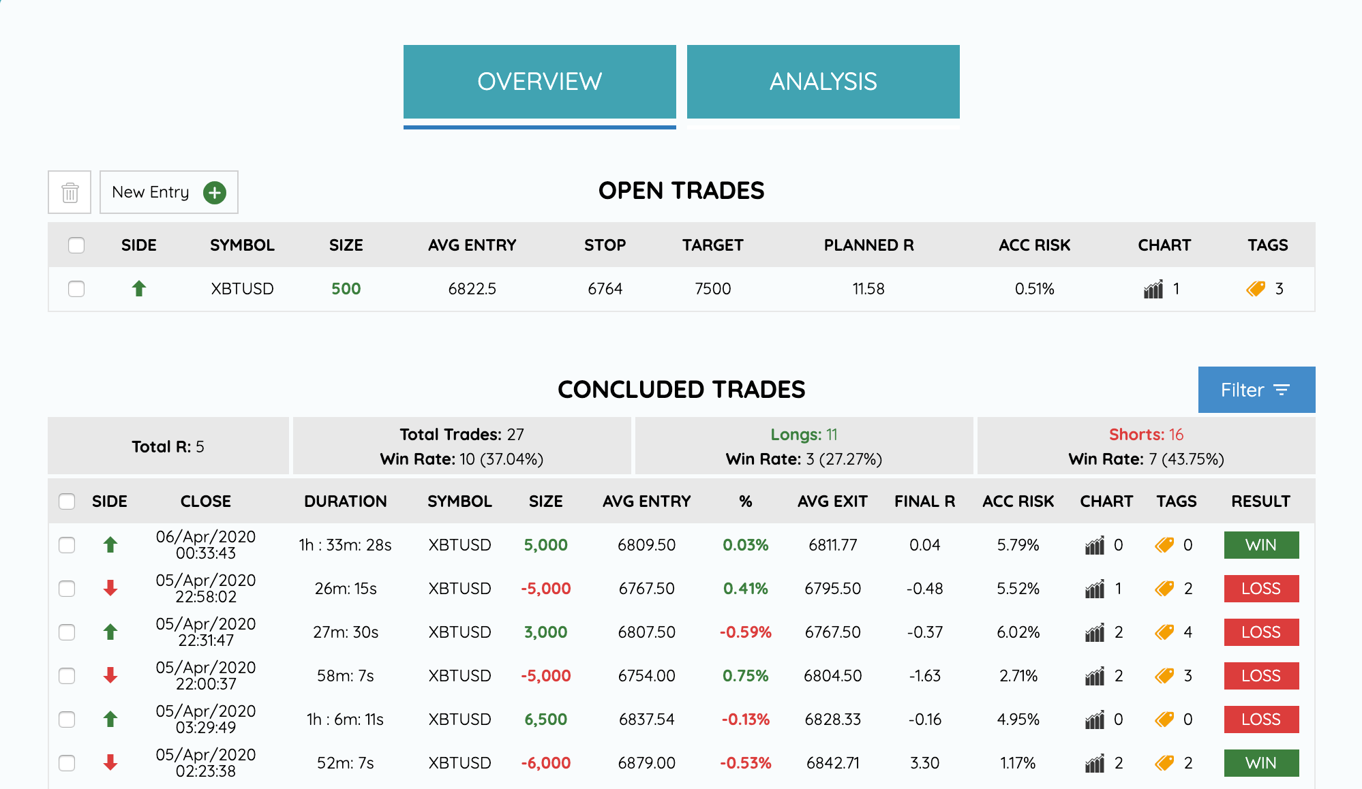Click the trash delete icon
Screen dimensions: 1362x789
click(x=70, y=193)
